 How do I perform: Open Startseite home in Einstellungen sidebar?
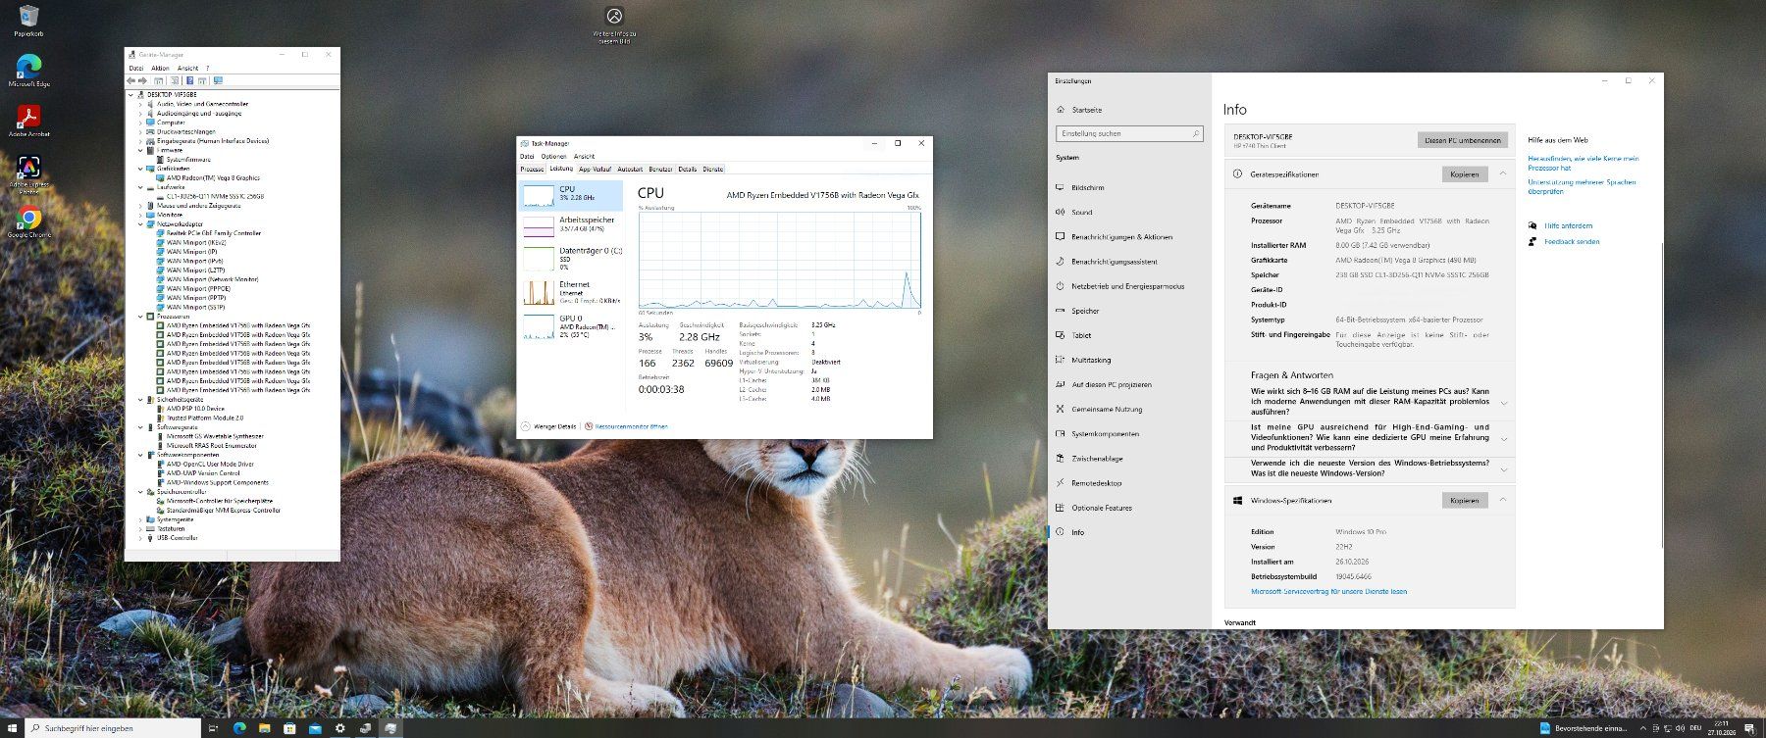click(1079, 110)
